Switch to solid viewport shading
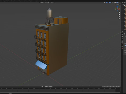The height and width of the screenshot is (94, 126). tap(116, 3)
